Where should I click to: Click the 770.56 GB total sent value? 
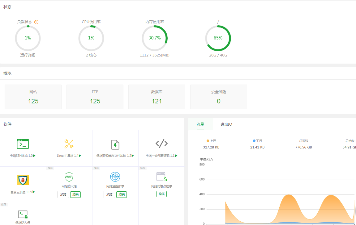[x=303, y=147]
